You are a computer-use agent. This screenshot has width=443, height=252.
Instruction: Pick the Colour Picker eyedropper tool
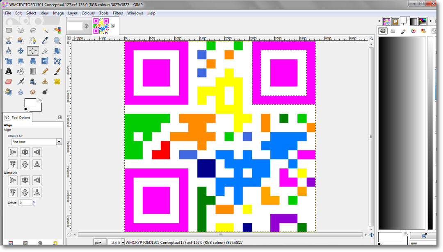point(45,41)
